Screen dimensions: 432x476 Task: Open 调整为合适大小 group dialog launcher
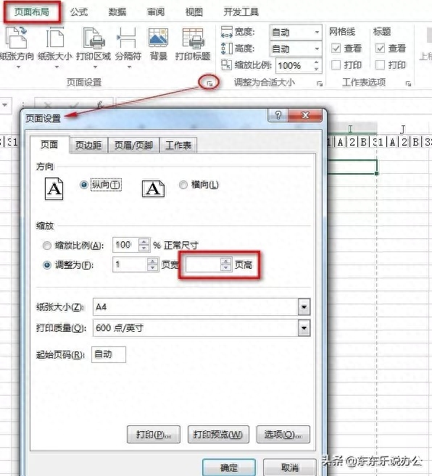point(320,83)
